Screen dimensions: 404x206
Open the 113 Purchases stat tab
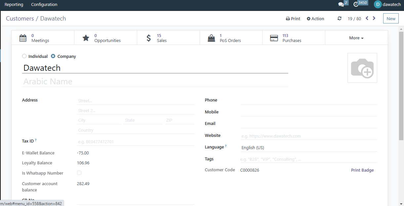[294, 38]
